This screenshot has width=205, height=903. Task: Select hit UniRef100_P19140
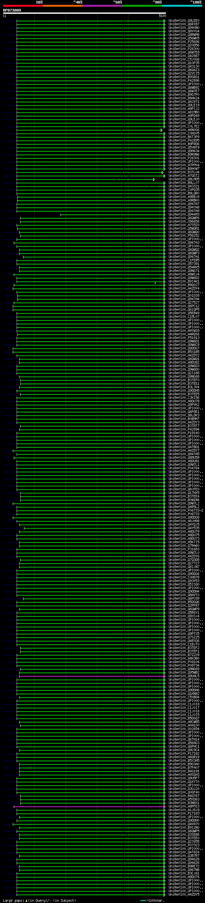(184, 433)
